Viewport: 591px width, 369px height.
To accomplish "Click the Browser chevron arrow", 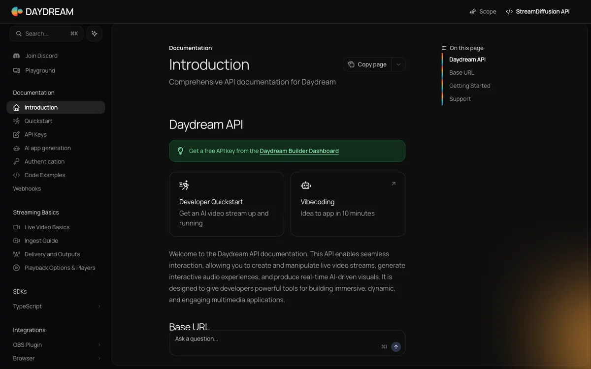I will coord(99,358).
